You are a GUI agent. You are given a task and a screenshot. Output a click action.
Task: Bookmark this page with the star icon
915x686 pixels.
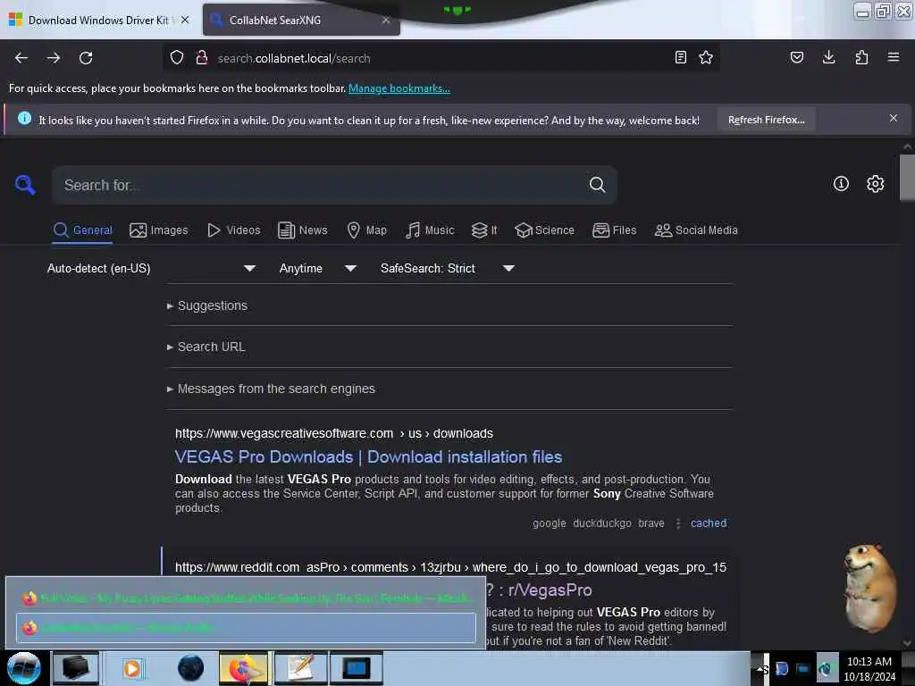706,57
